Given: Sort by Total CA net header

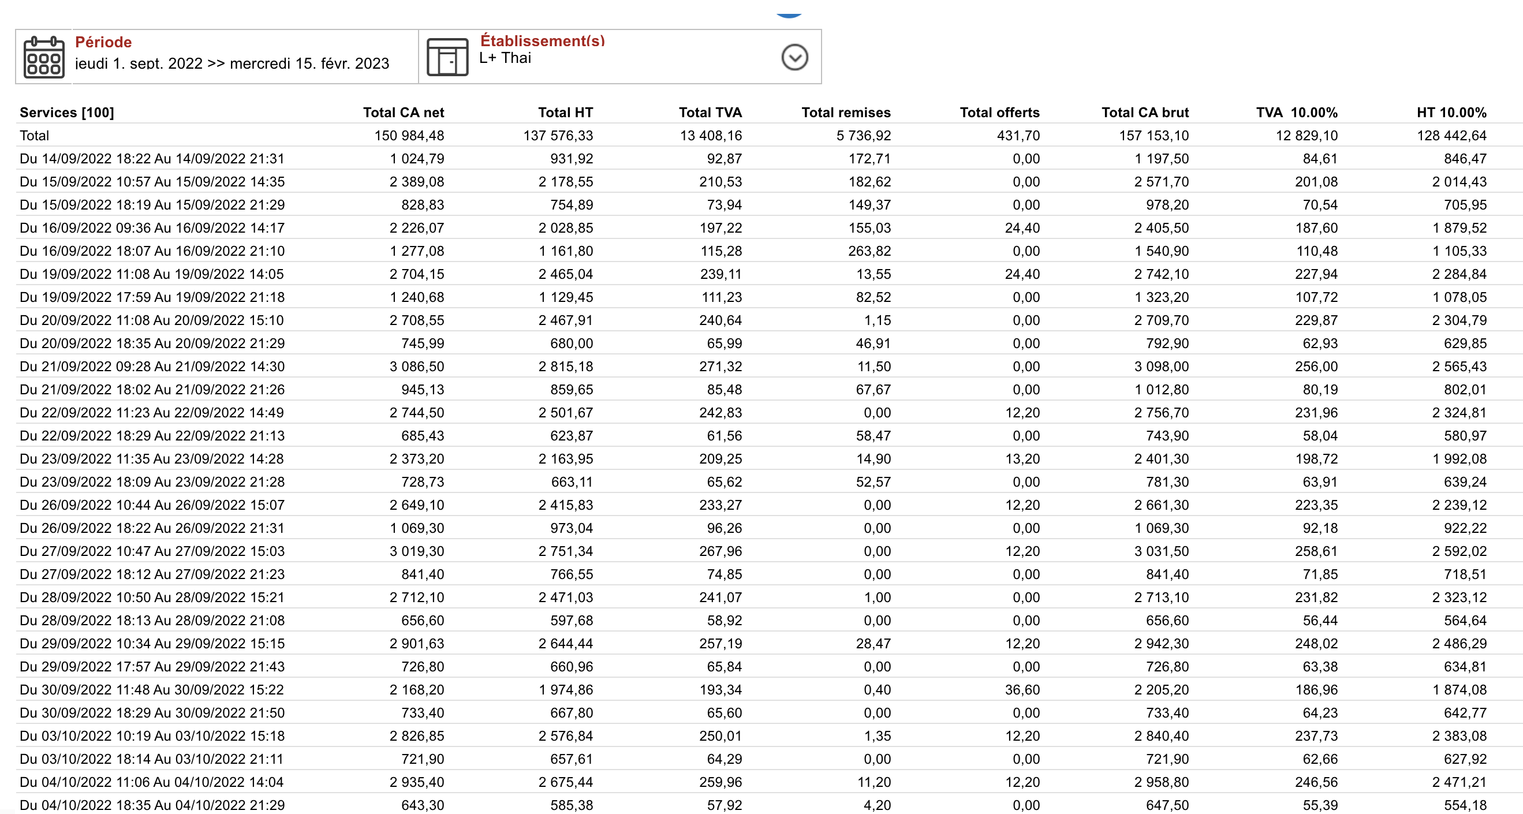Looking at the screenshot, I should (403, 113).
